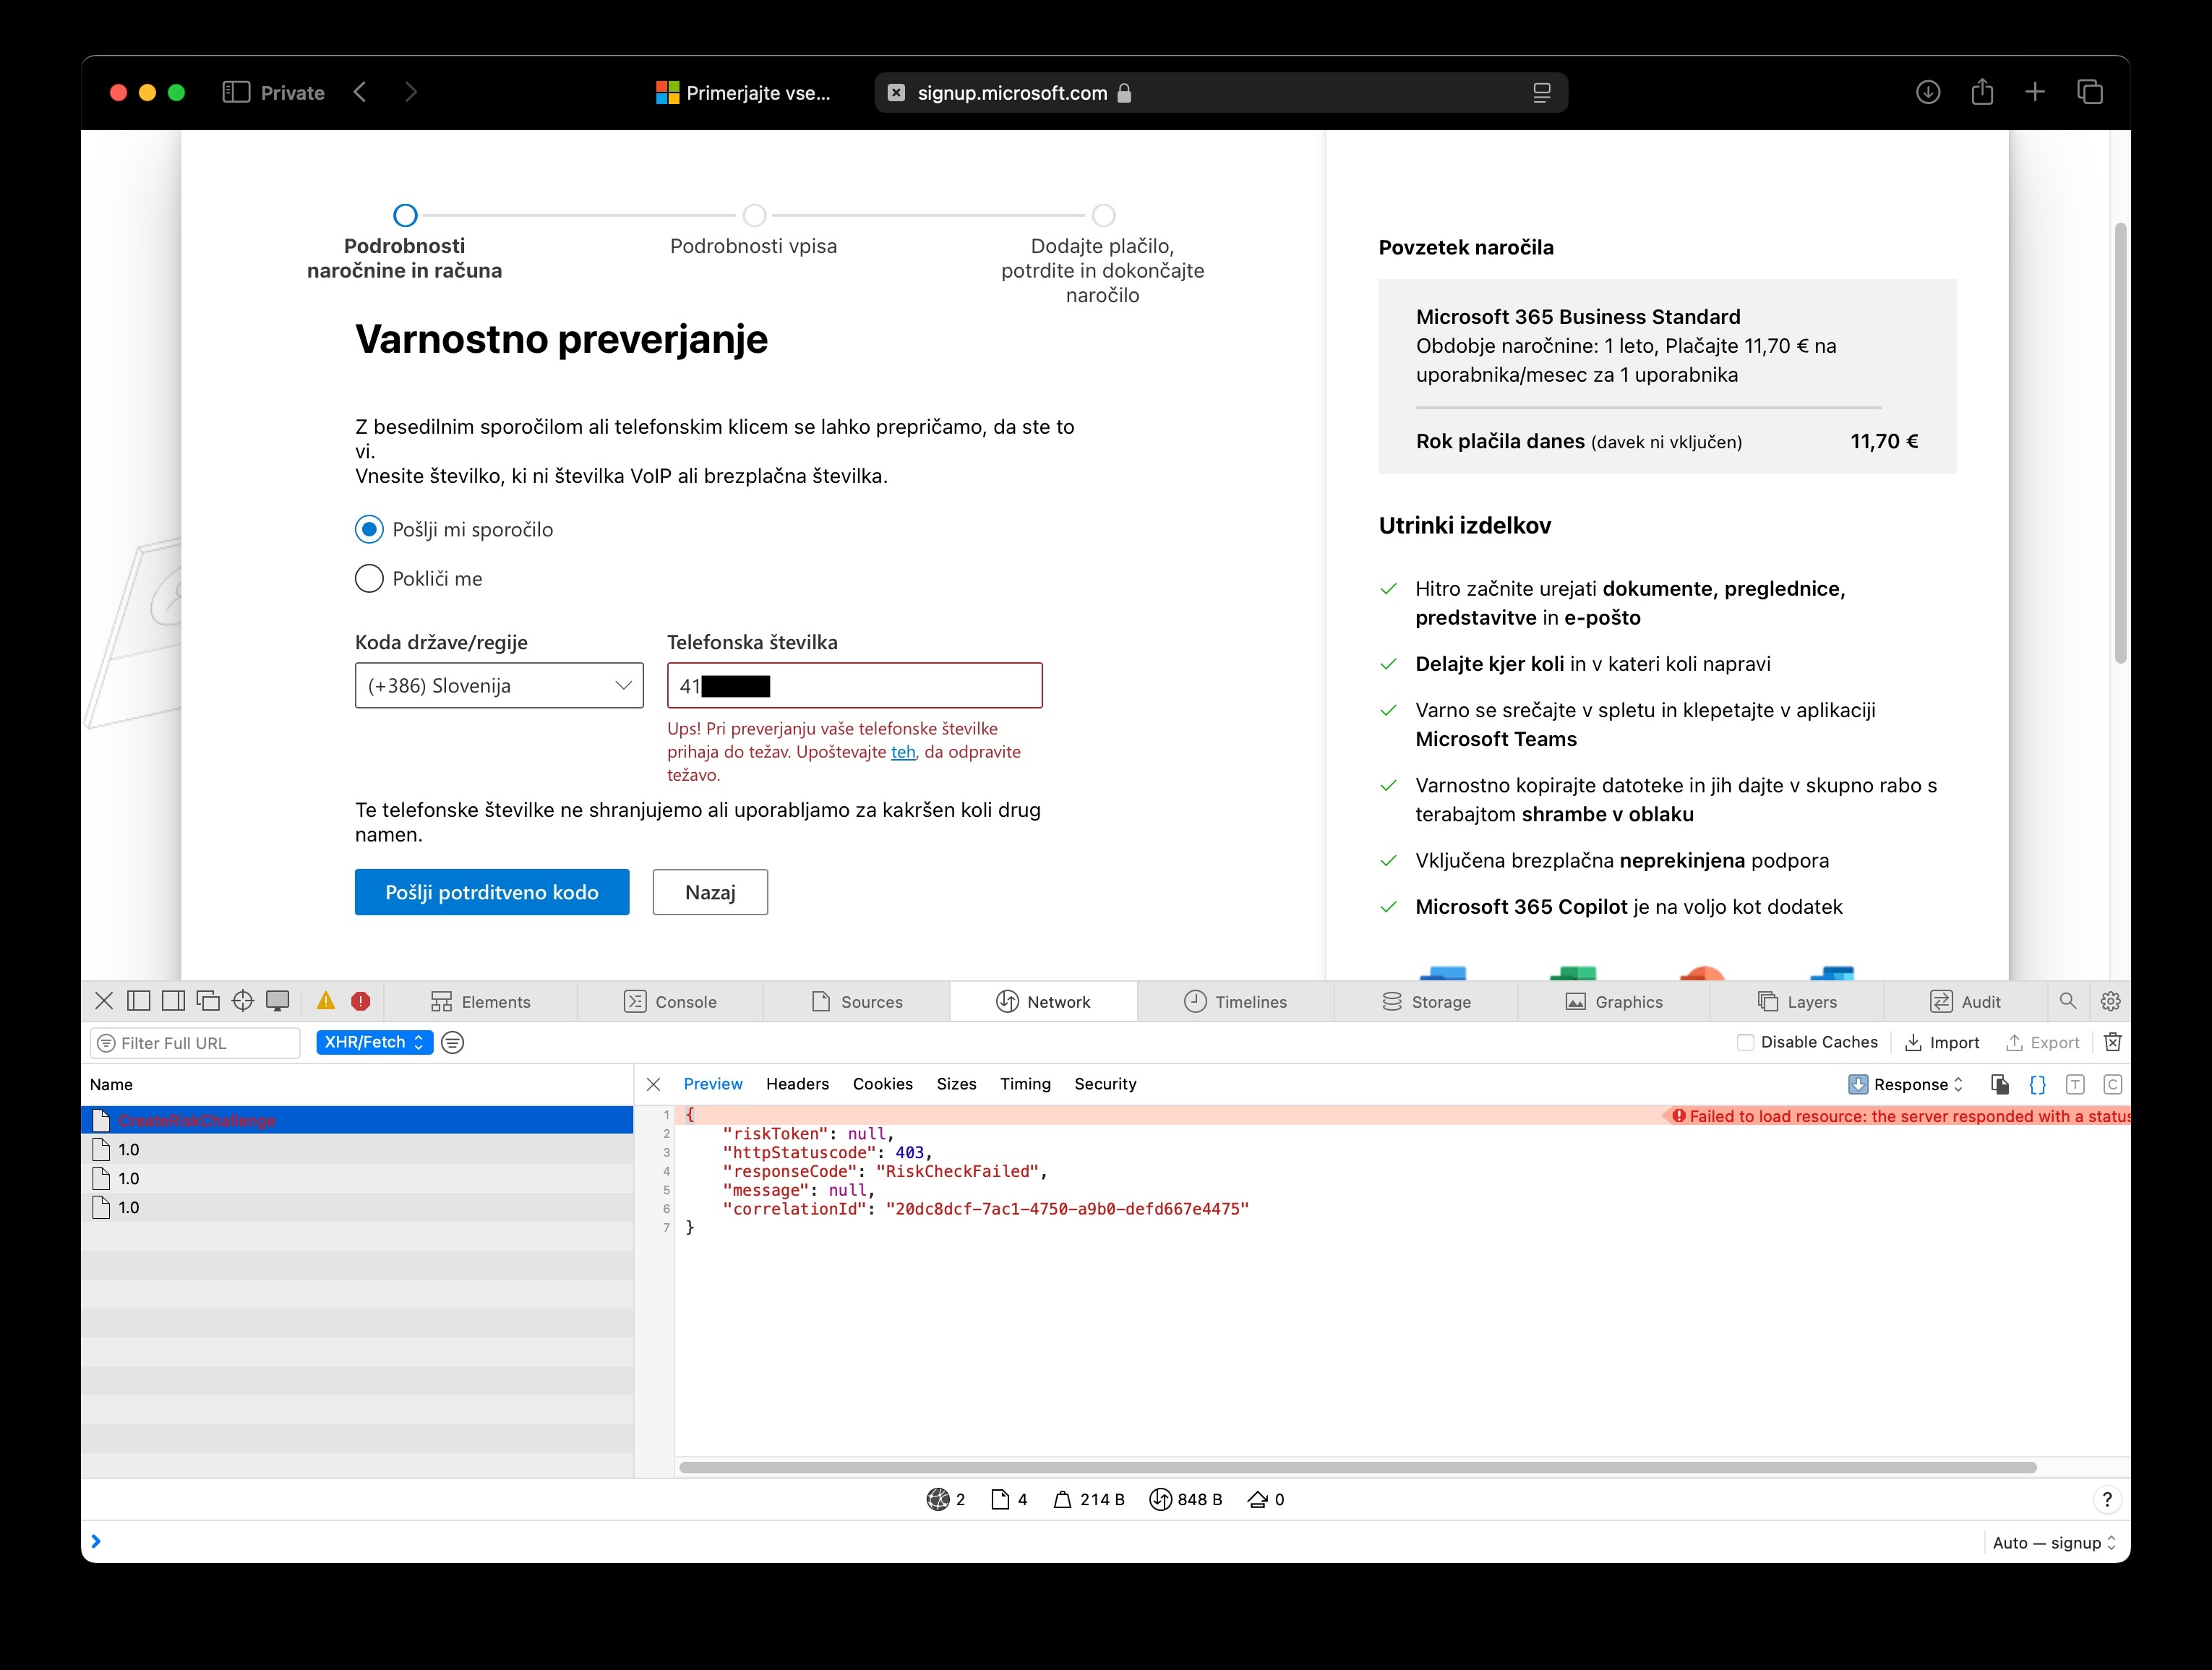
Task: Show errors red circle icon
Action: 361,1001
